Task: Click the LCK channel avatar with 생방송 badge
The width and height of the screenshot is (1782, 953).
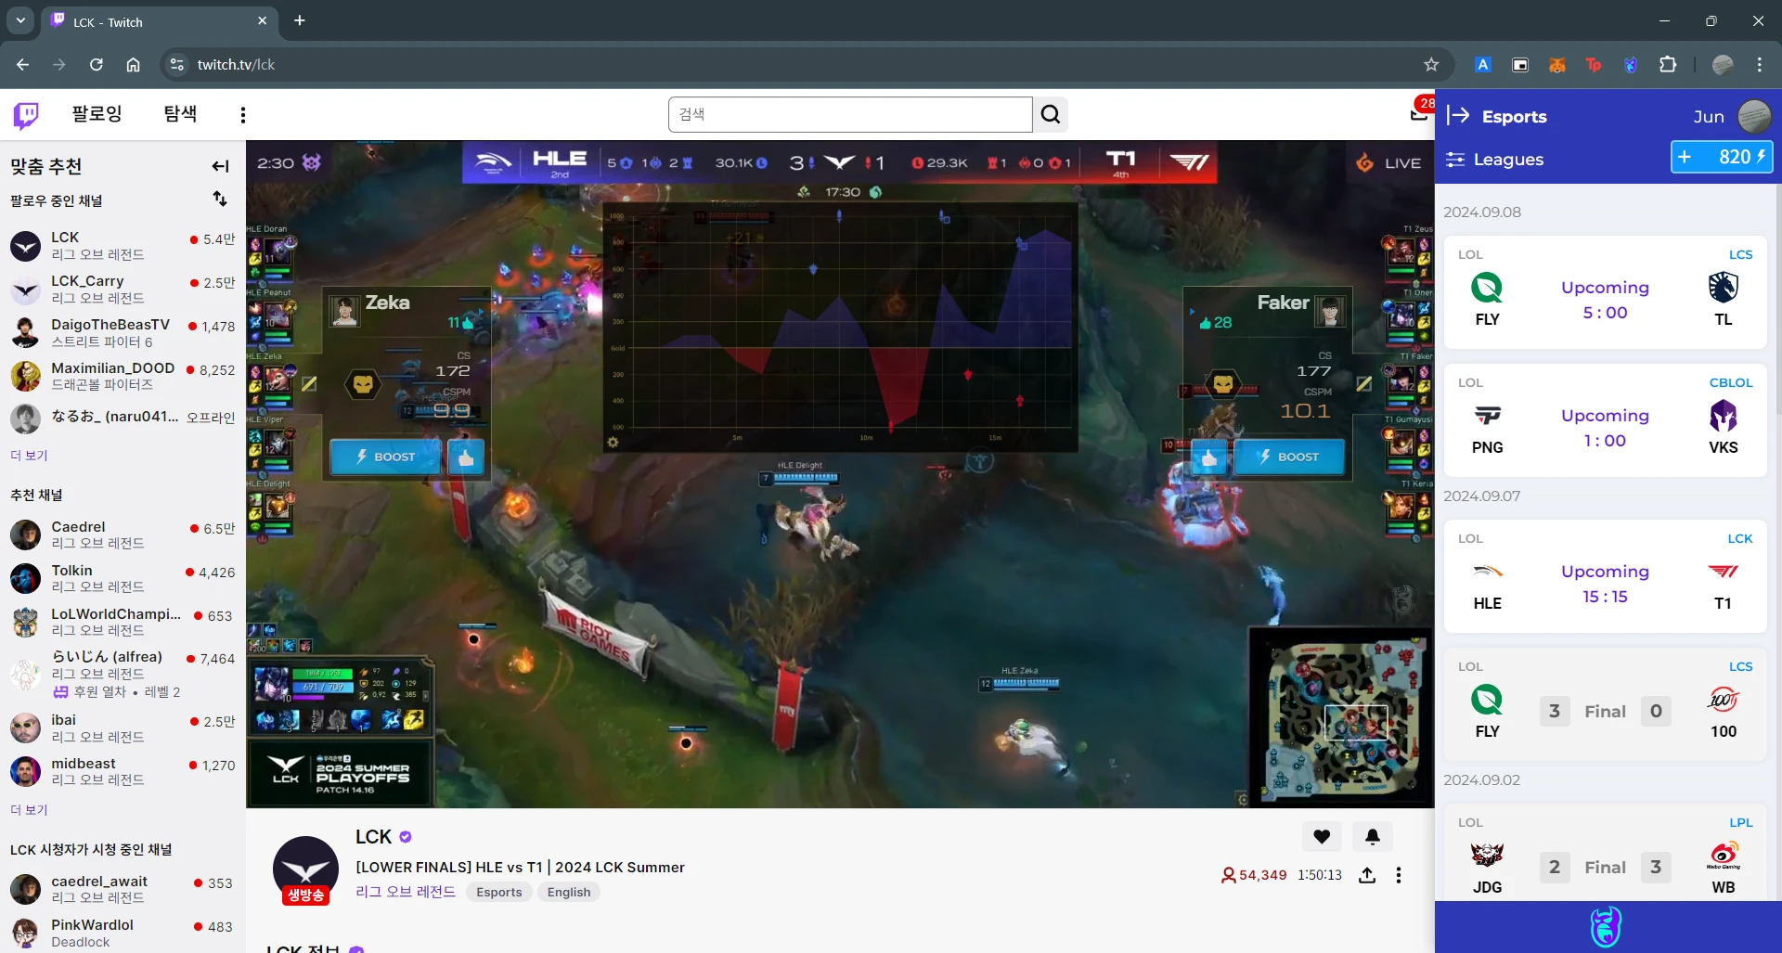Action: pyautogui.click(x=305, y=870)
